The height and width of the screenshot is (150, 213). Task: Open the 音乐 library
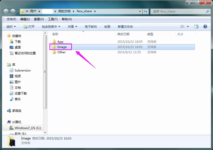point(15,99)
